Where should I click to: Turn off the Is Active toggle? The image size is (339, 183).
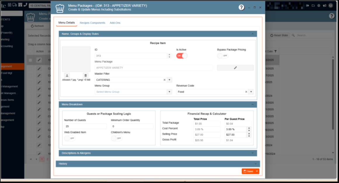(182, 56)
